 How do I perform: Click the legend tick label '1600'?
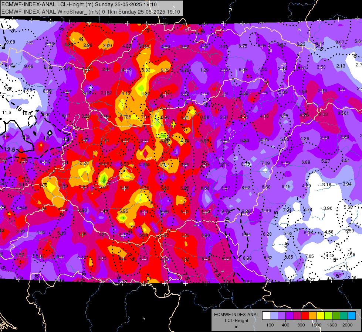pos(332,325)
